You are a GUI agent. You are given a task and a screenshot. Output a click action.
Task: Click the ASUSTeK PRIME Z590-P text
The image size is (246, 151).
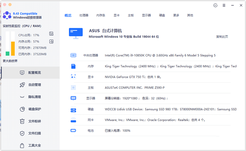(134, 88)
